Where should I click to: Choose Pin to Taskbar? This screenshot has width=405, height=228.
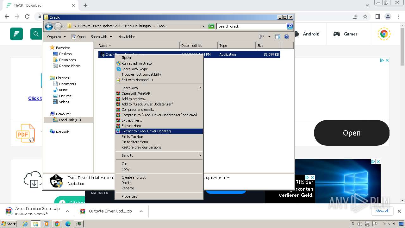point(159,136)
